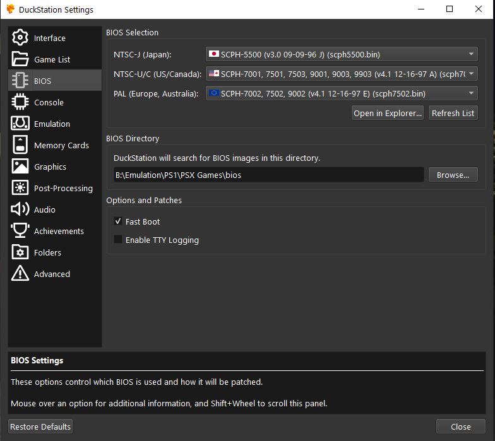495x441 pixels.
Task: Click the Japan flag in NTSC-J dropdown
Action: click(214, 54)
